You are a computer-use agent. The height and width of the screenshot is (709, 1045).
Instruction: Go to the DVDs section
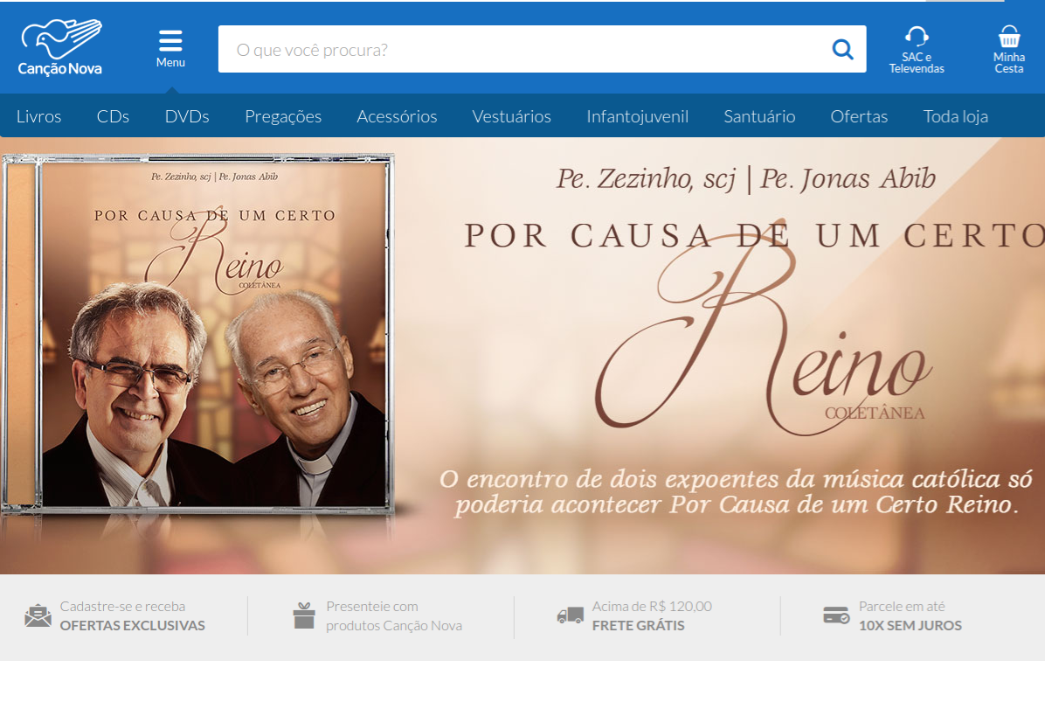click(187, 117)
